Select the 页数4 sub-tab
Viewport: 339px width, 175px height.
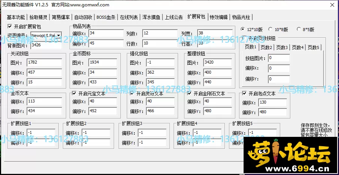coord(298,47)
